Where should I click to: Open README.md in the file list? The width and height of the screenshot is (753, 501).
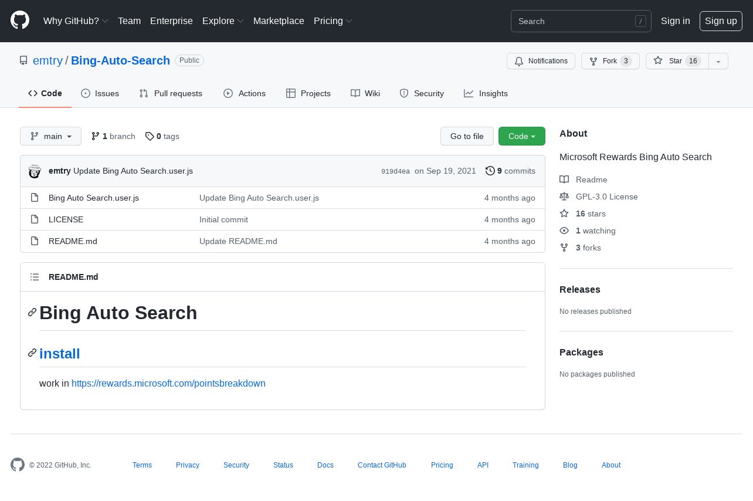[73, 241]
